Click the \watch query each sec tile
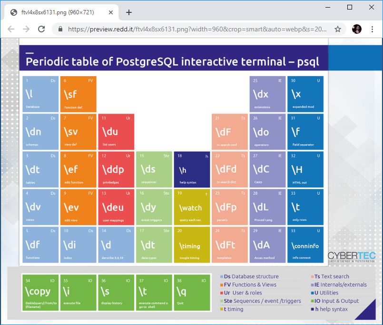The width and height of the screenshot is (383, 325). pyautogui.click(x=191, y=207)
